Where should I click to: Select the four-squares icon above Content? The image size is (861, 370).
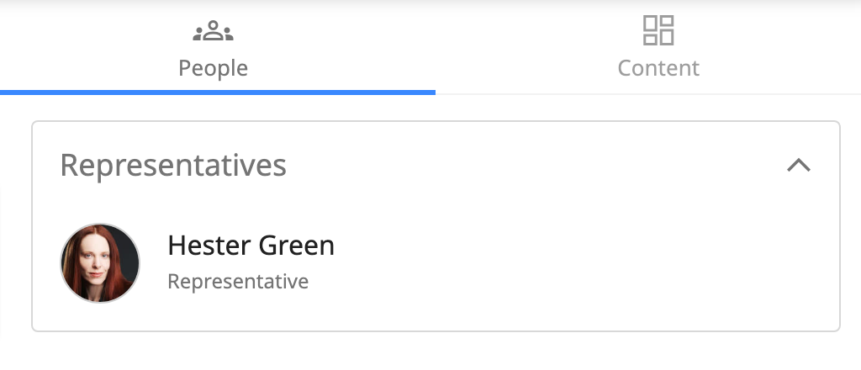658,30
